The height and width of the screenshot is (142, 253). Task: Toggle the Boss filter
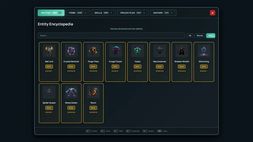click(211, 35)
